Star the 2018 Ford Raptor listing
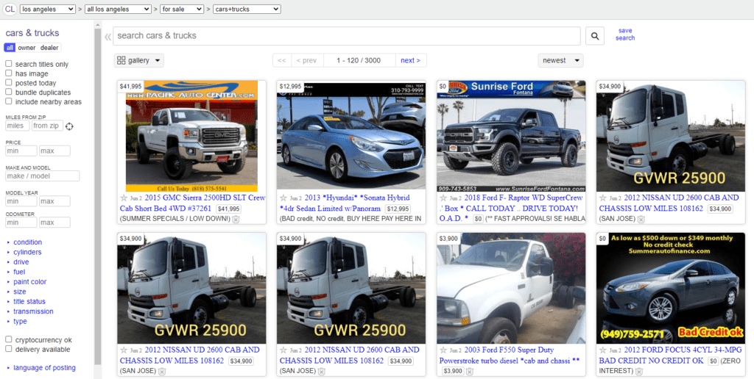754x379 pixels. coord(443,198)
